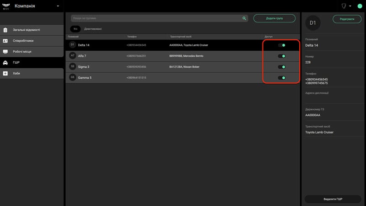Viewport: 366px width, 206px height.
Task: Click the Видалити ГШР button
Action: [x=333, y=199]
